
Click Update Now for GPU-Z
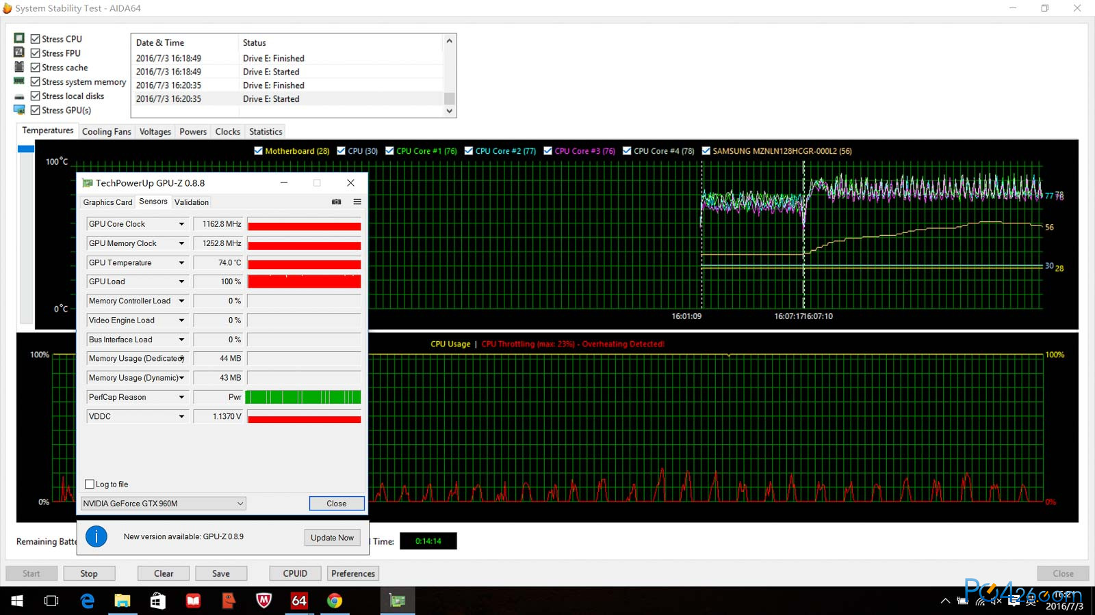pyautogui.click(x=332, y=538)
